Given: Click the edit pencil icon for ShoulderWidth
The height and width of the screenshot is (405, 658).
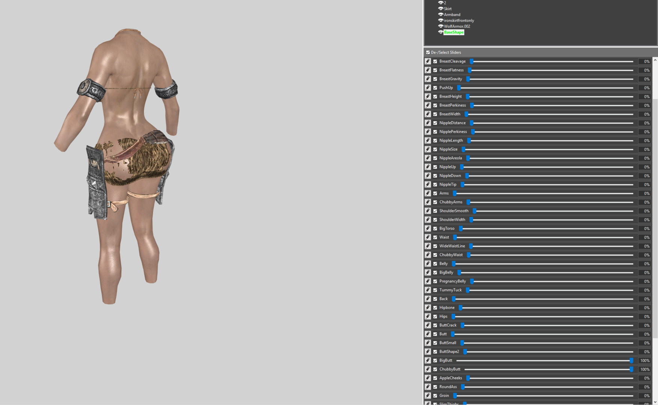Looking at the screenshot, I should (428, 220).
